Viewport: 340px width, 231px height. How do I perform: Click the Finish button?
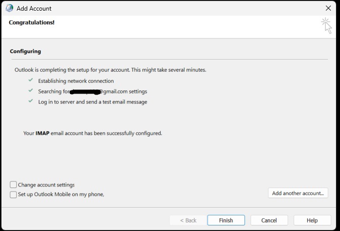tap(226, 220)
